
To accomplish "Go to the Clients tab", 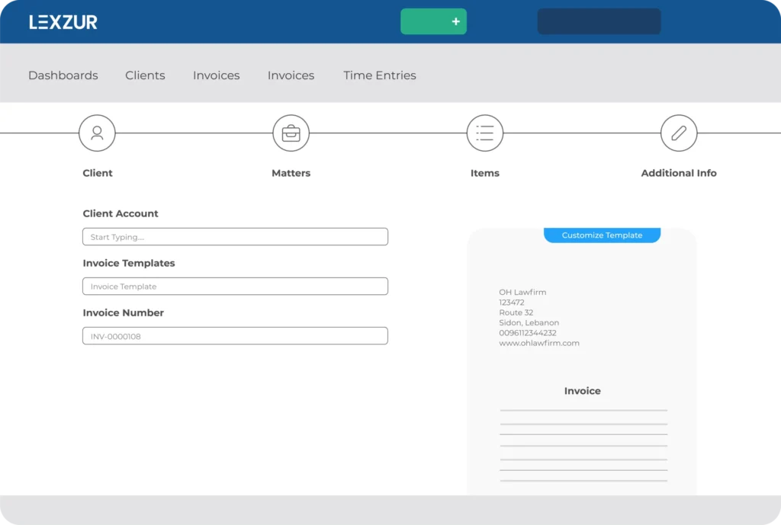I will pos(145,75).
